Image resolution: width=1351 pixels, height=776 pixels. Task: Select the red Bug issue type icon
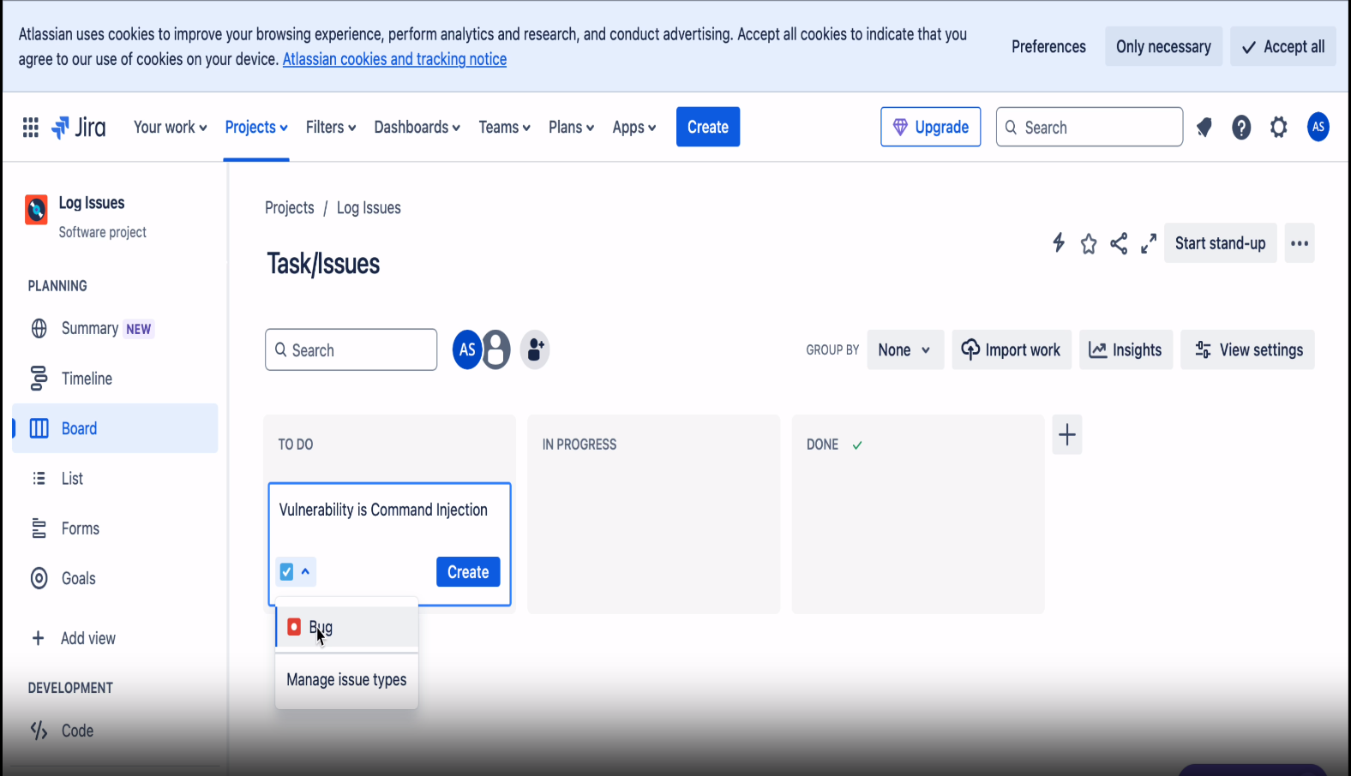pos(294,627)
